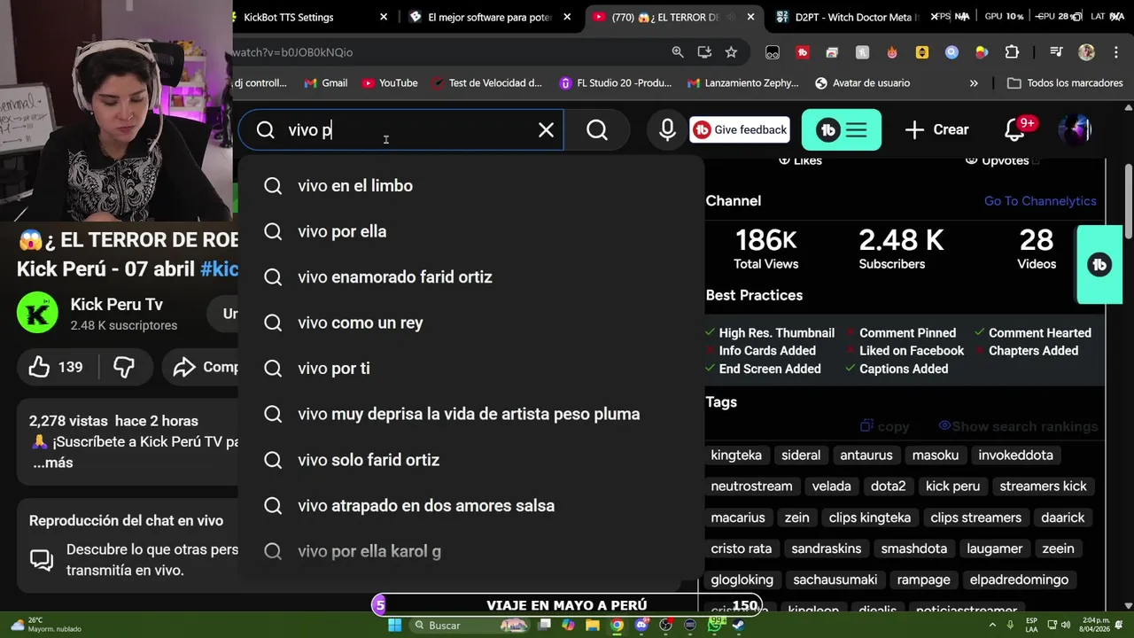Screen dimensions: 1134x638
Task: Bookmark this page with the star icon
Action: [x=731, y=52]
